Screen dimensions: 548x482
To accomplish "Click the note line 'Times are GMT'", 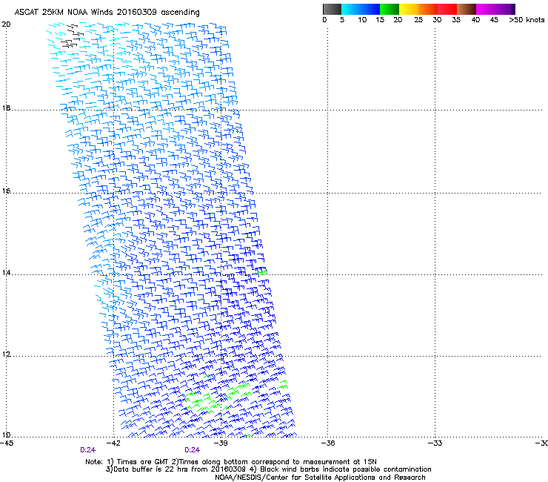I will point(144,462).
